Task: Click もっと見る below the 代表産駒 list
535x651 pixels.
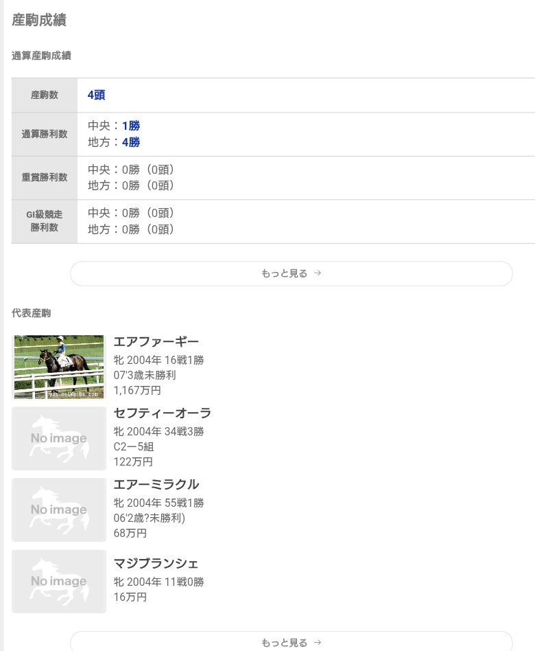Action: (x=291, y=643)
